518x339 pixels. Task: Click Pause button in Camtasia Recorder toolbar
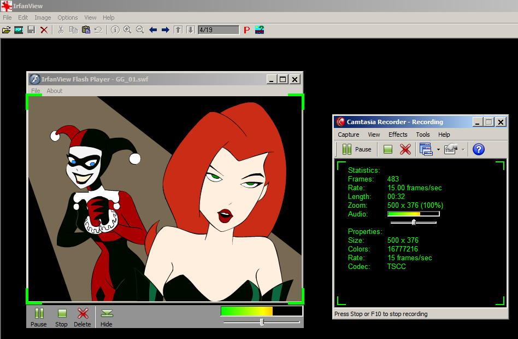[356, 149]
